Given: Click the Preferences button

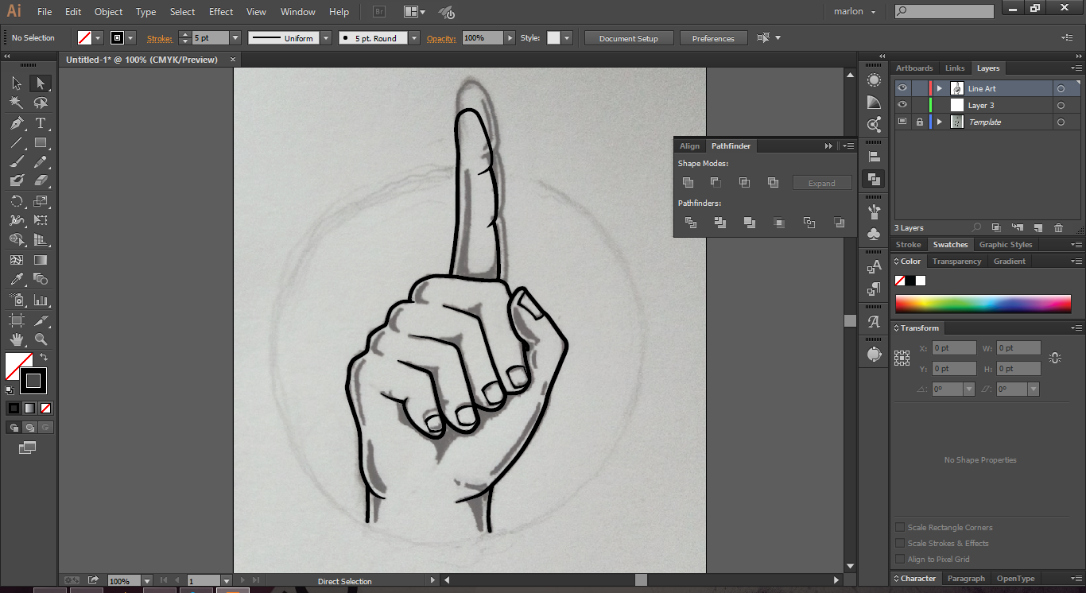Looking at the screenshot, I should coord(713,38).
